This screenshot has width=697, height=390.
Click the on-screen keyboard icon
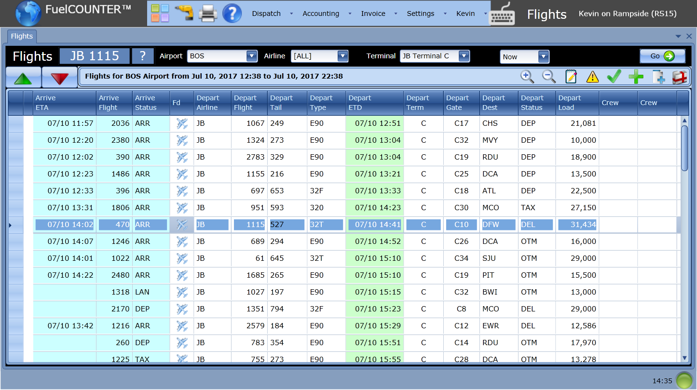click(x=502, y=13)
